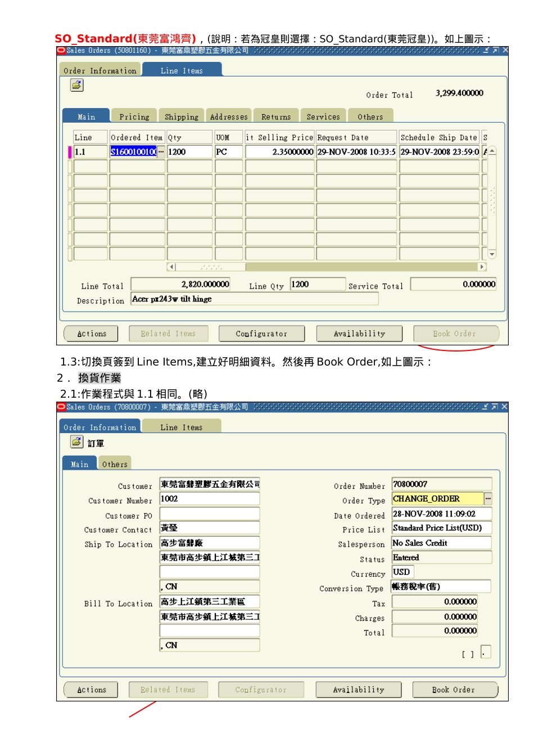Viewport: 534px width, 756px height.
Task: Open the Addresses sub-tab
Action: [x=229, y=117]
